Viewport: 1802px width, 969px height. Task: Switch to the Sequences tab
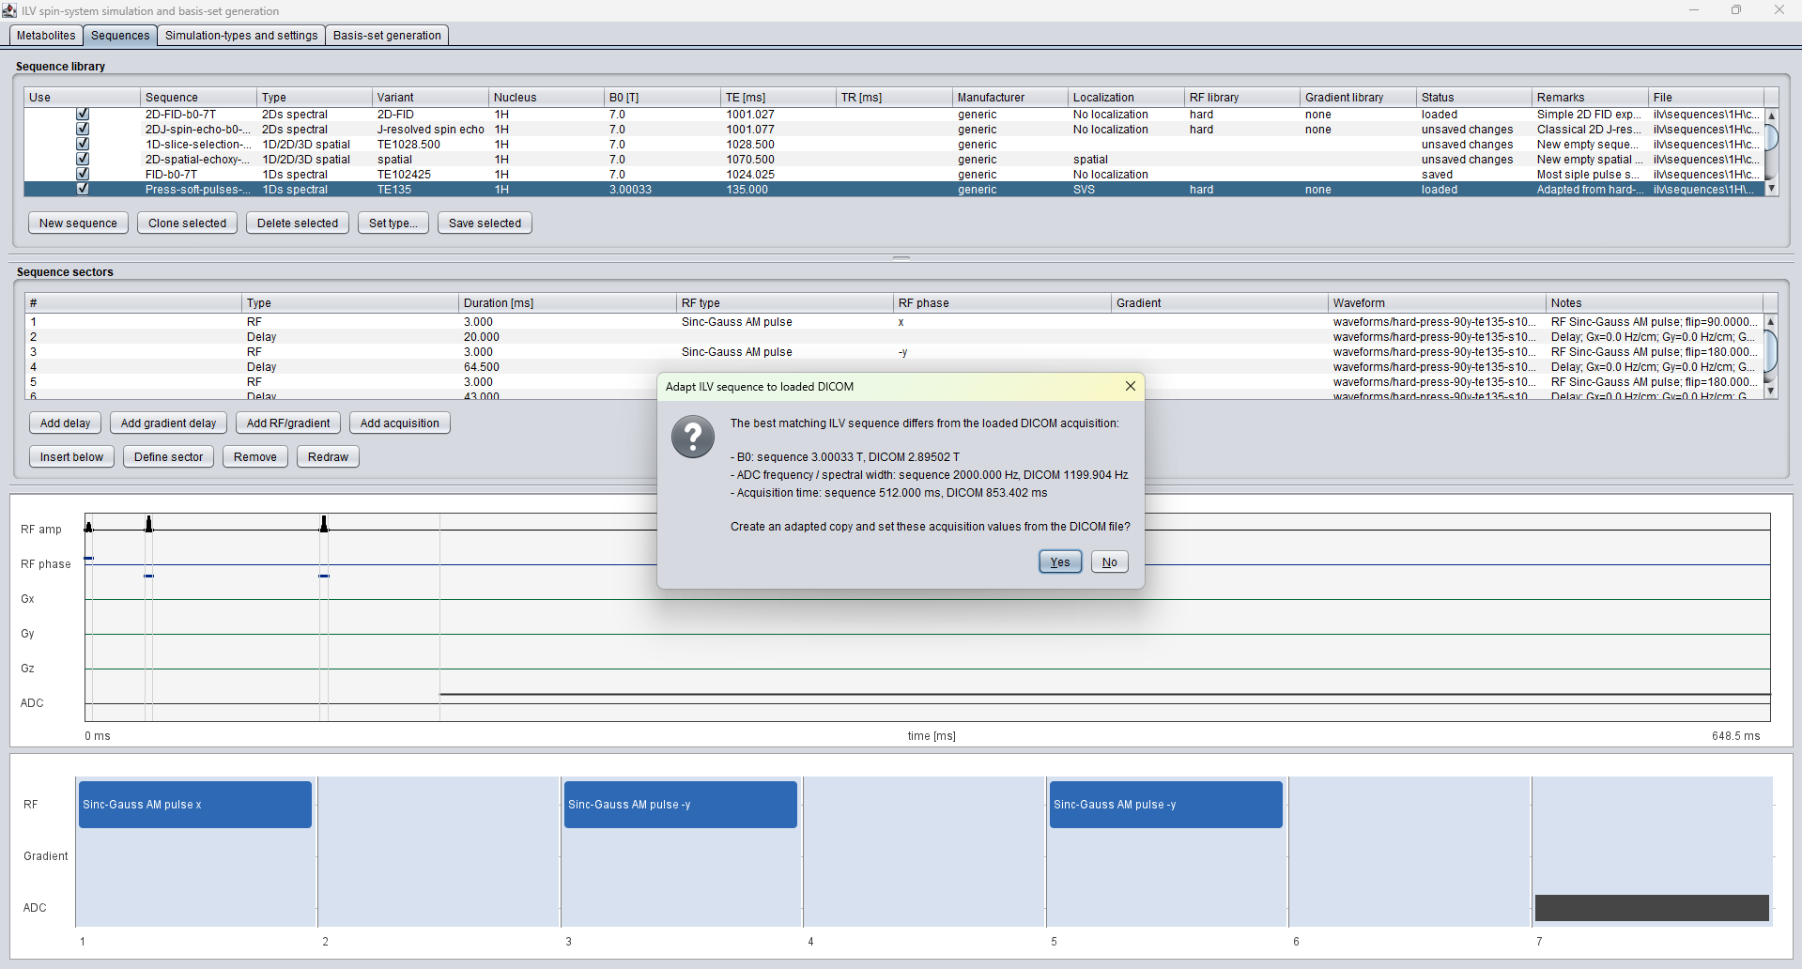tap(120, 36)
